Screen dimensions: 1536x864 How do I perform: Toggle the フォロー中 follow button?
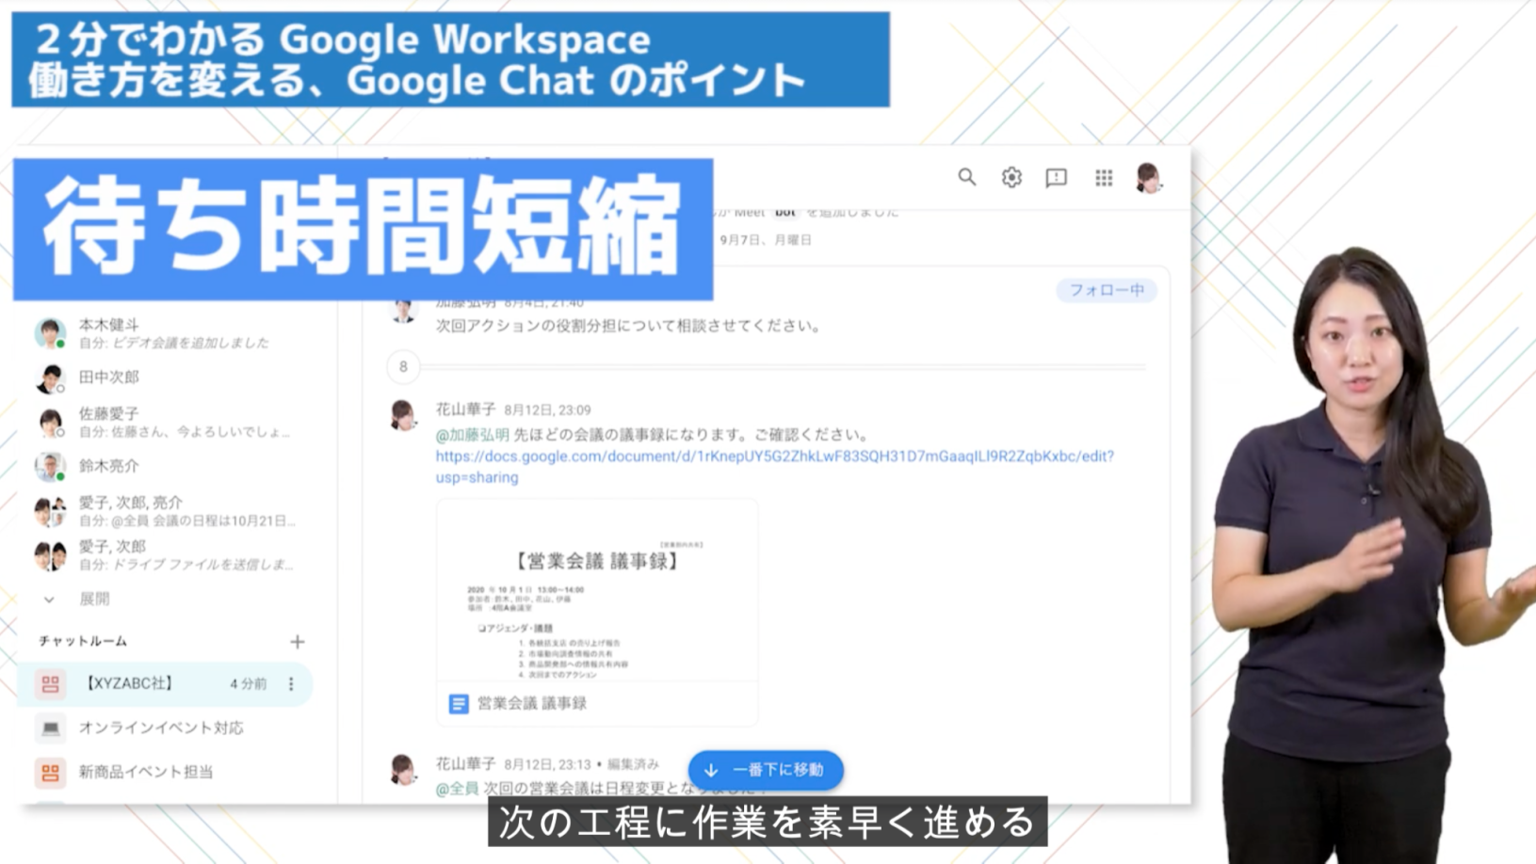pos(1107,290)
